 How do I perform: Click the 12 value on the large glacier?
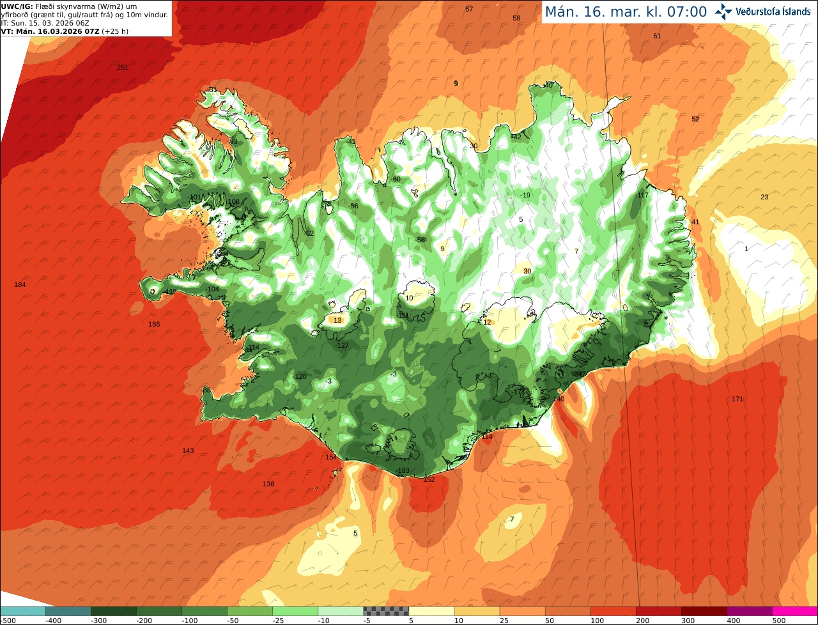pyautogui.click(x=487, y=322)
